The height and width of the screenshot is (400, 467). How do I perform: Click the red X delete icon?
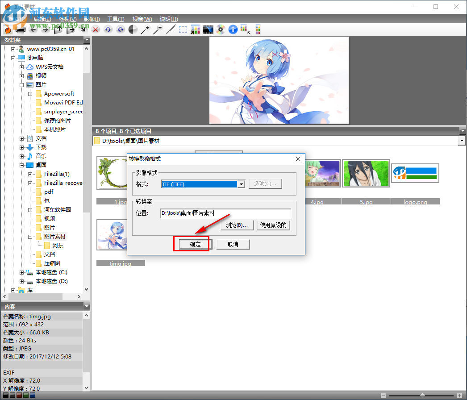[x=96, y=29]
